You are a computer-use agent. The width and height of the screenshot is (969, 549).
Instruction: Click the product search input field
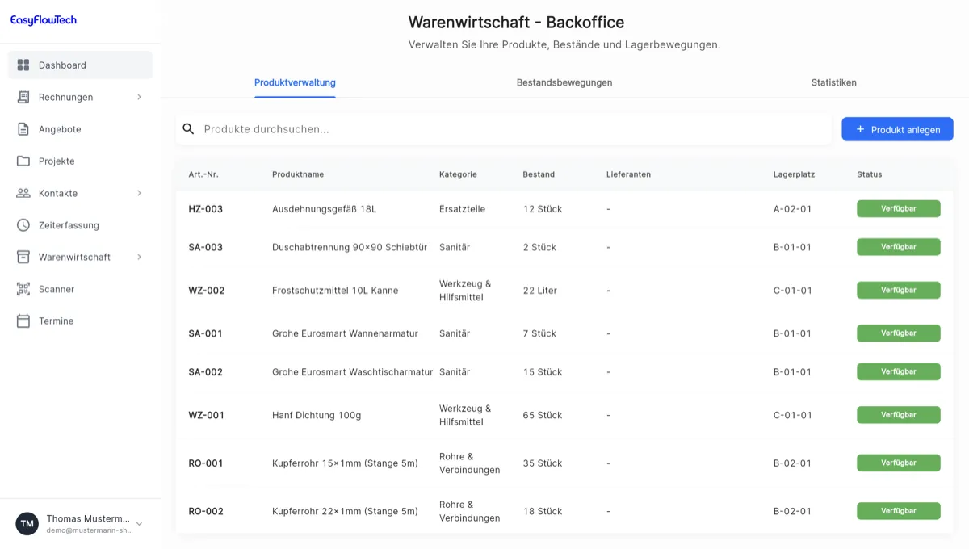point(484,128)
